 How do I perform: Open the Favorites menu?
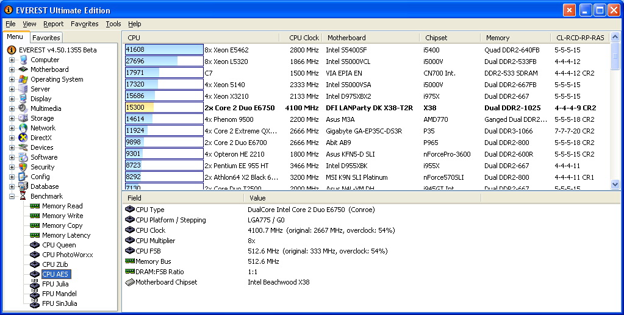84,24
